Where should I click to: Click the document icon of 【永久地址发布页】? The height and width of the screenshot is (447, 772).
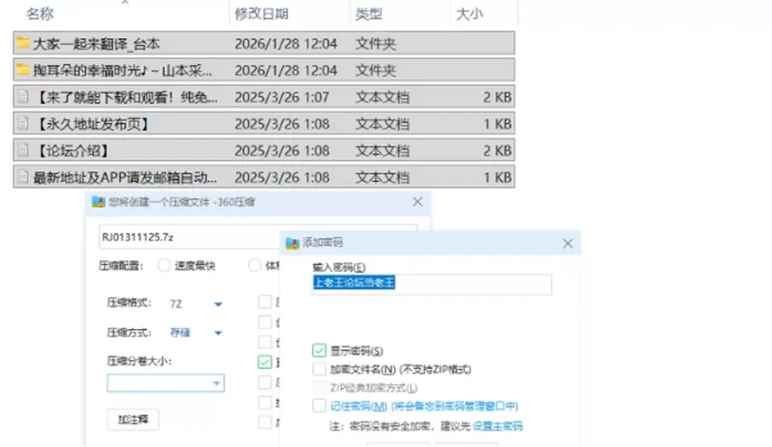tap(23, 124)
